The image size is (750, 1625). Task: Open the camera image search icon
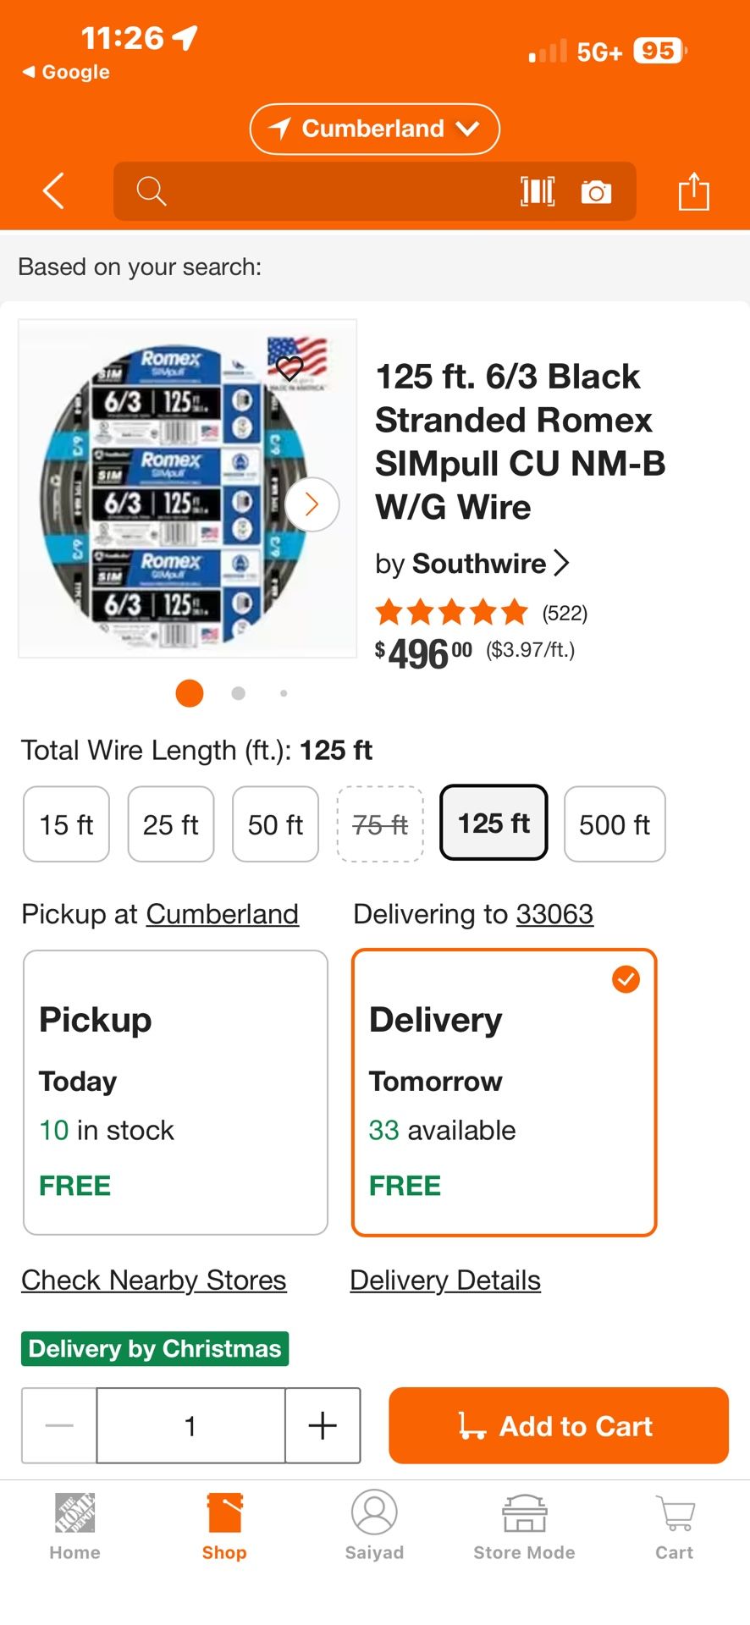pyautogui.click(x=596, y=192)
